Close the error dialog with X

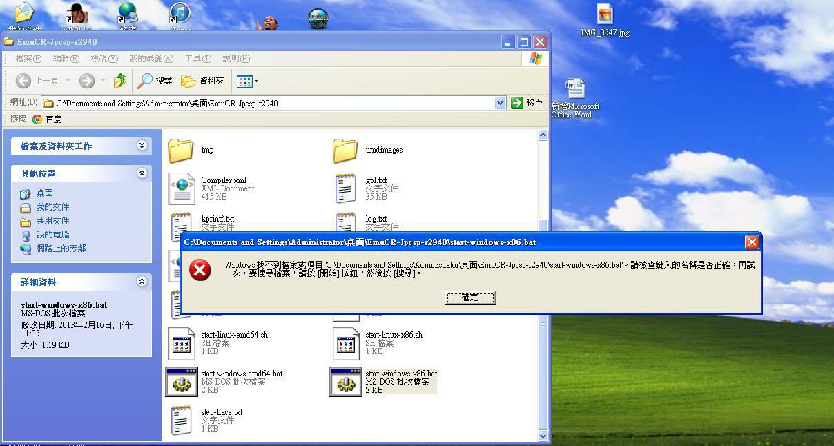752,242
